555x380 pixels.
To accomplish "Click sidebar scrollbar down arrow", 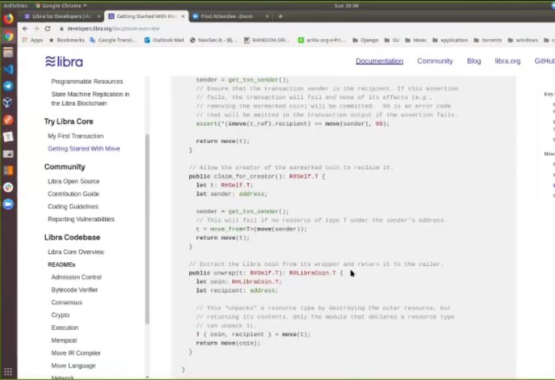I will [x=147, y=377].
